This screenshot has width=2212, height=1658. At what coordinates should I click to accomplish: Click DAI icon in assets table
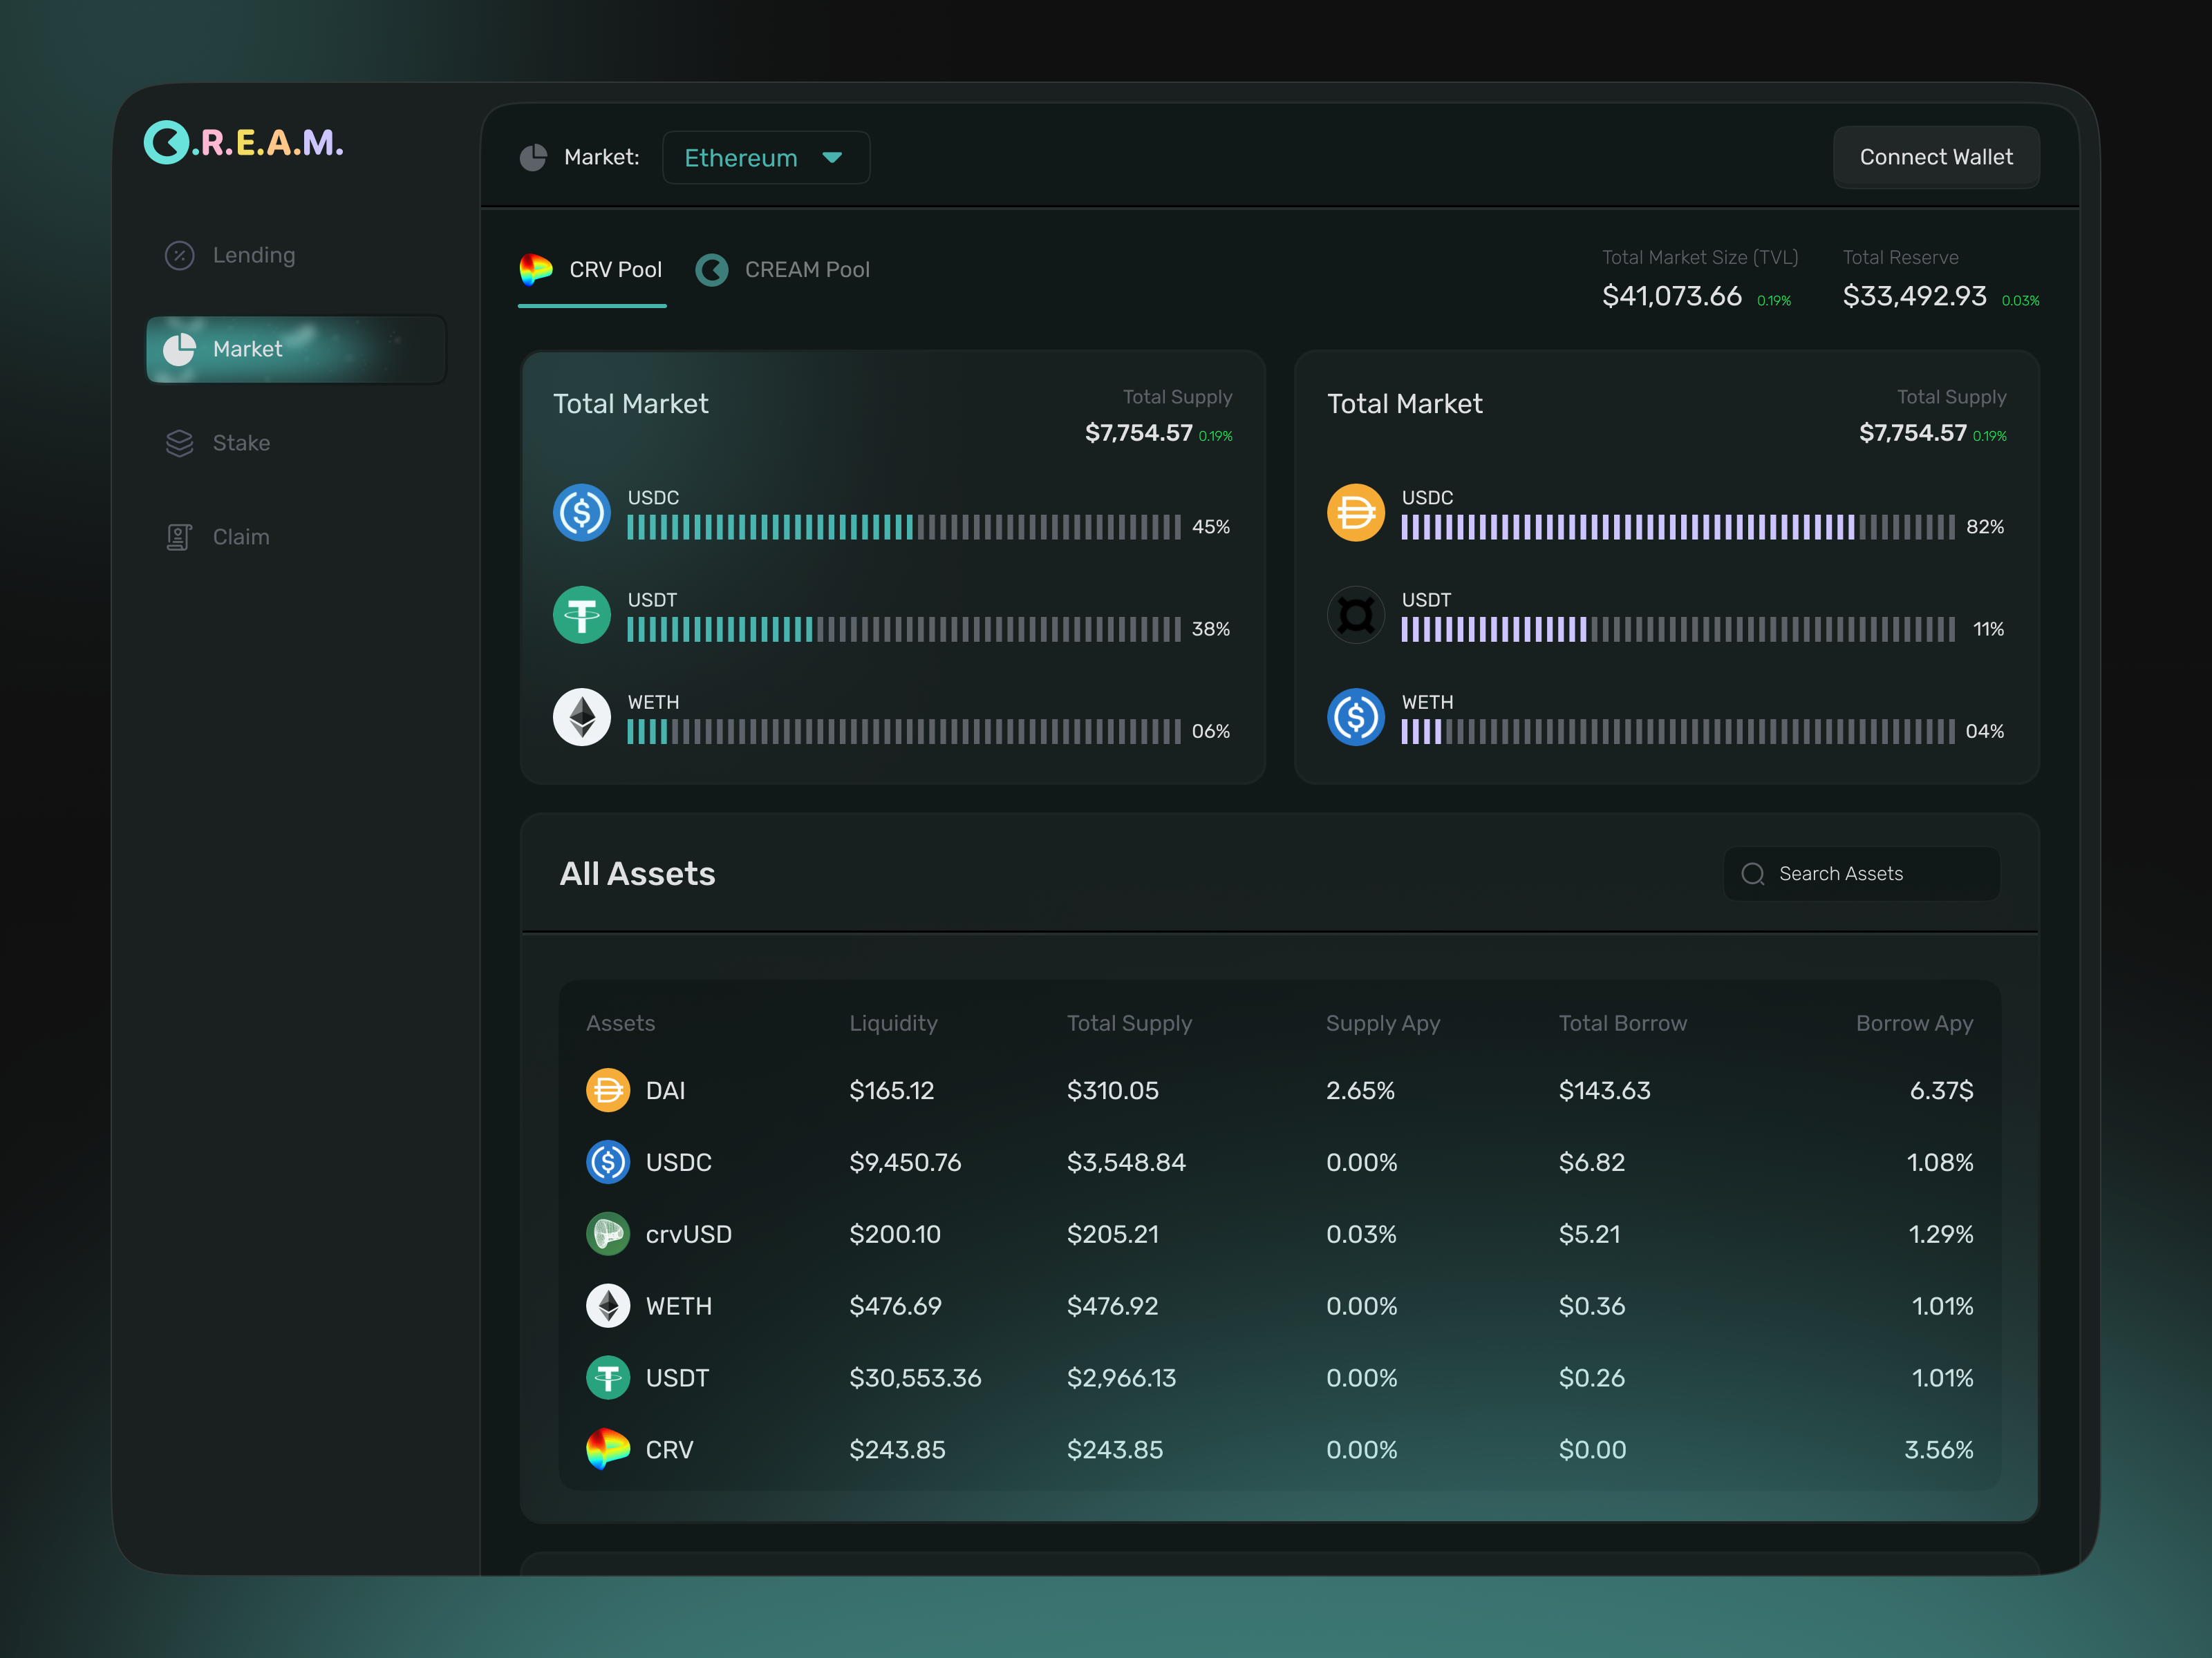click(608, 1090)
